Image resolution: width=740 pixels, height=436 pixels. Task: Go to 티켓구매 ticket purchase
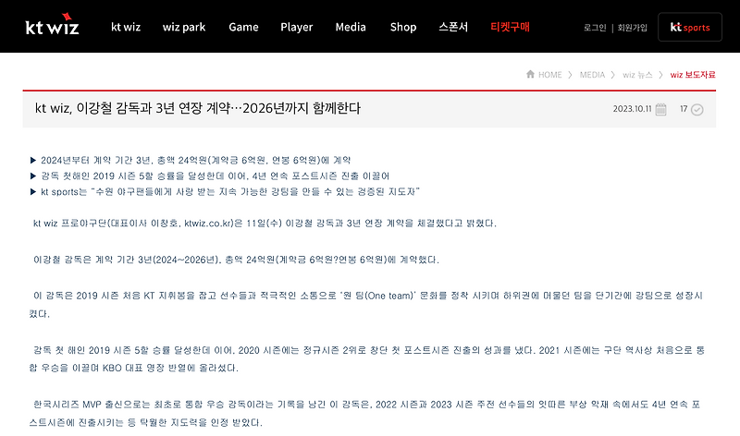coord(510,27)
